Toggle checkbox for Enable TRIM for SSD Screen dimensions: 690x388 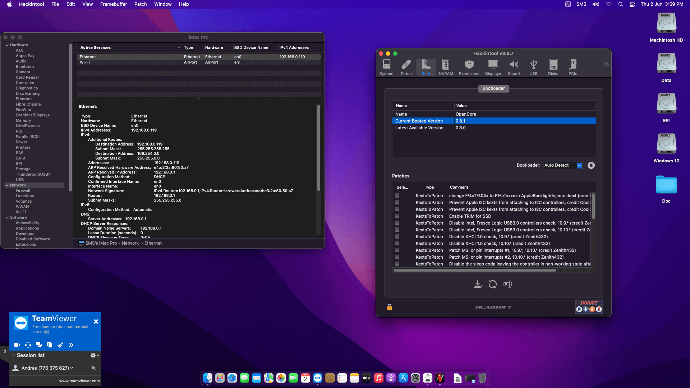(397, 216)
